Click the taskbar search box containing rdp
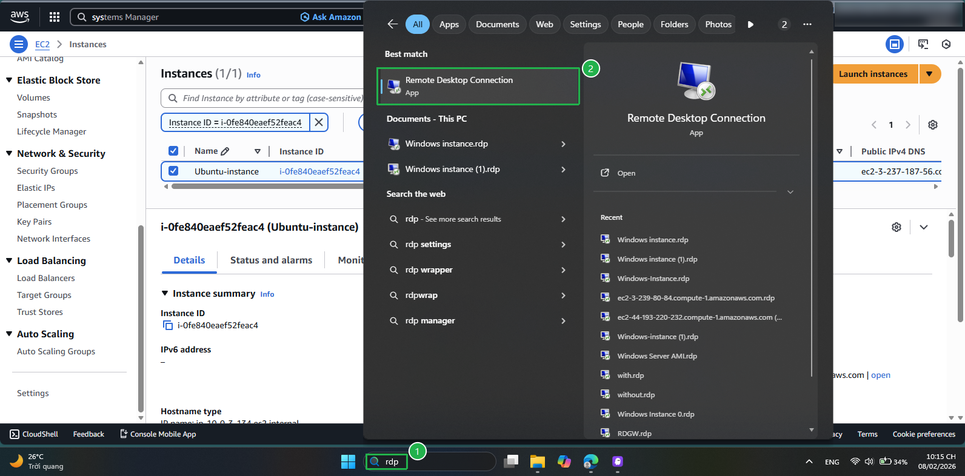This screenshot has width=965, height=476. coord(430,461)
